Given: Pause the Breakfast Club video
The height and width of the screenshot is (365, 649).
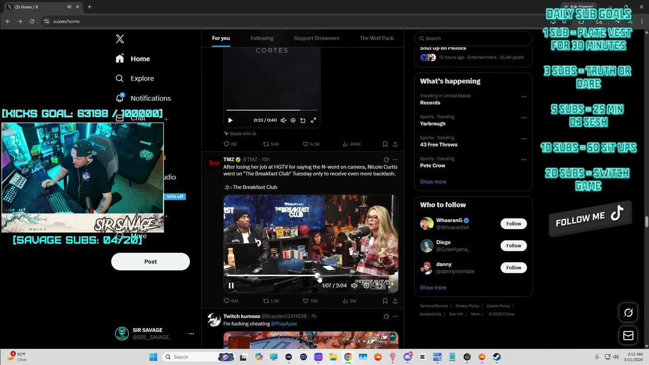Looking at the screenshot, I should (231, 285).
